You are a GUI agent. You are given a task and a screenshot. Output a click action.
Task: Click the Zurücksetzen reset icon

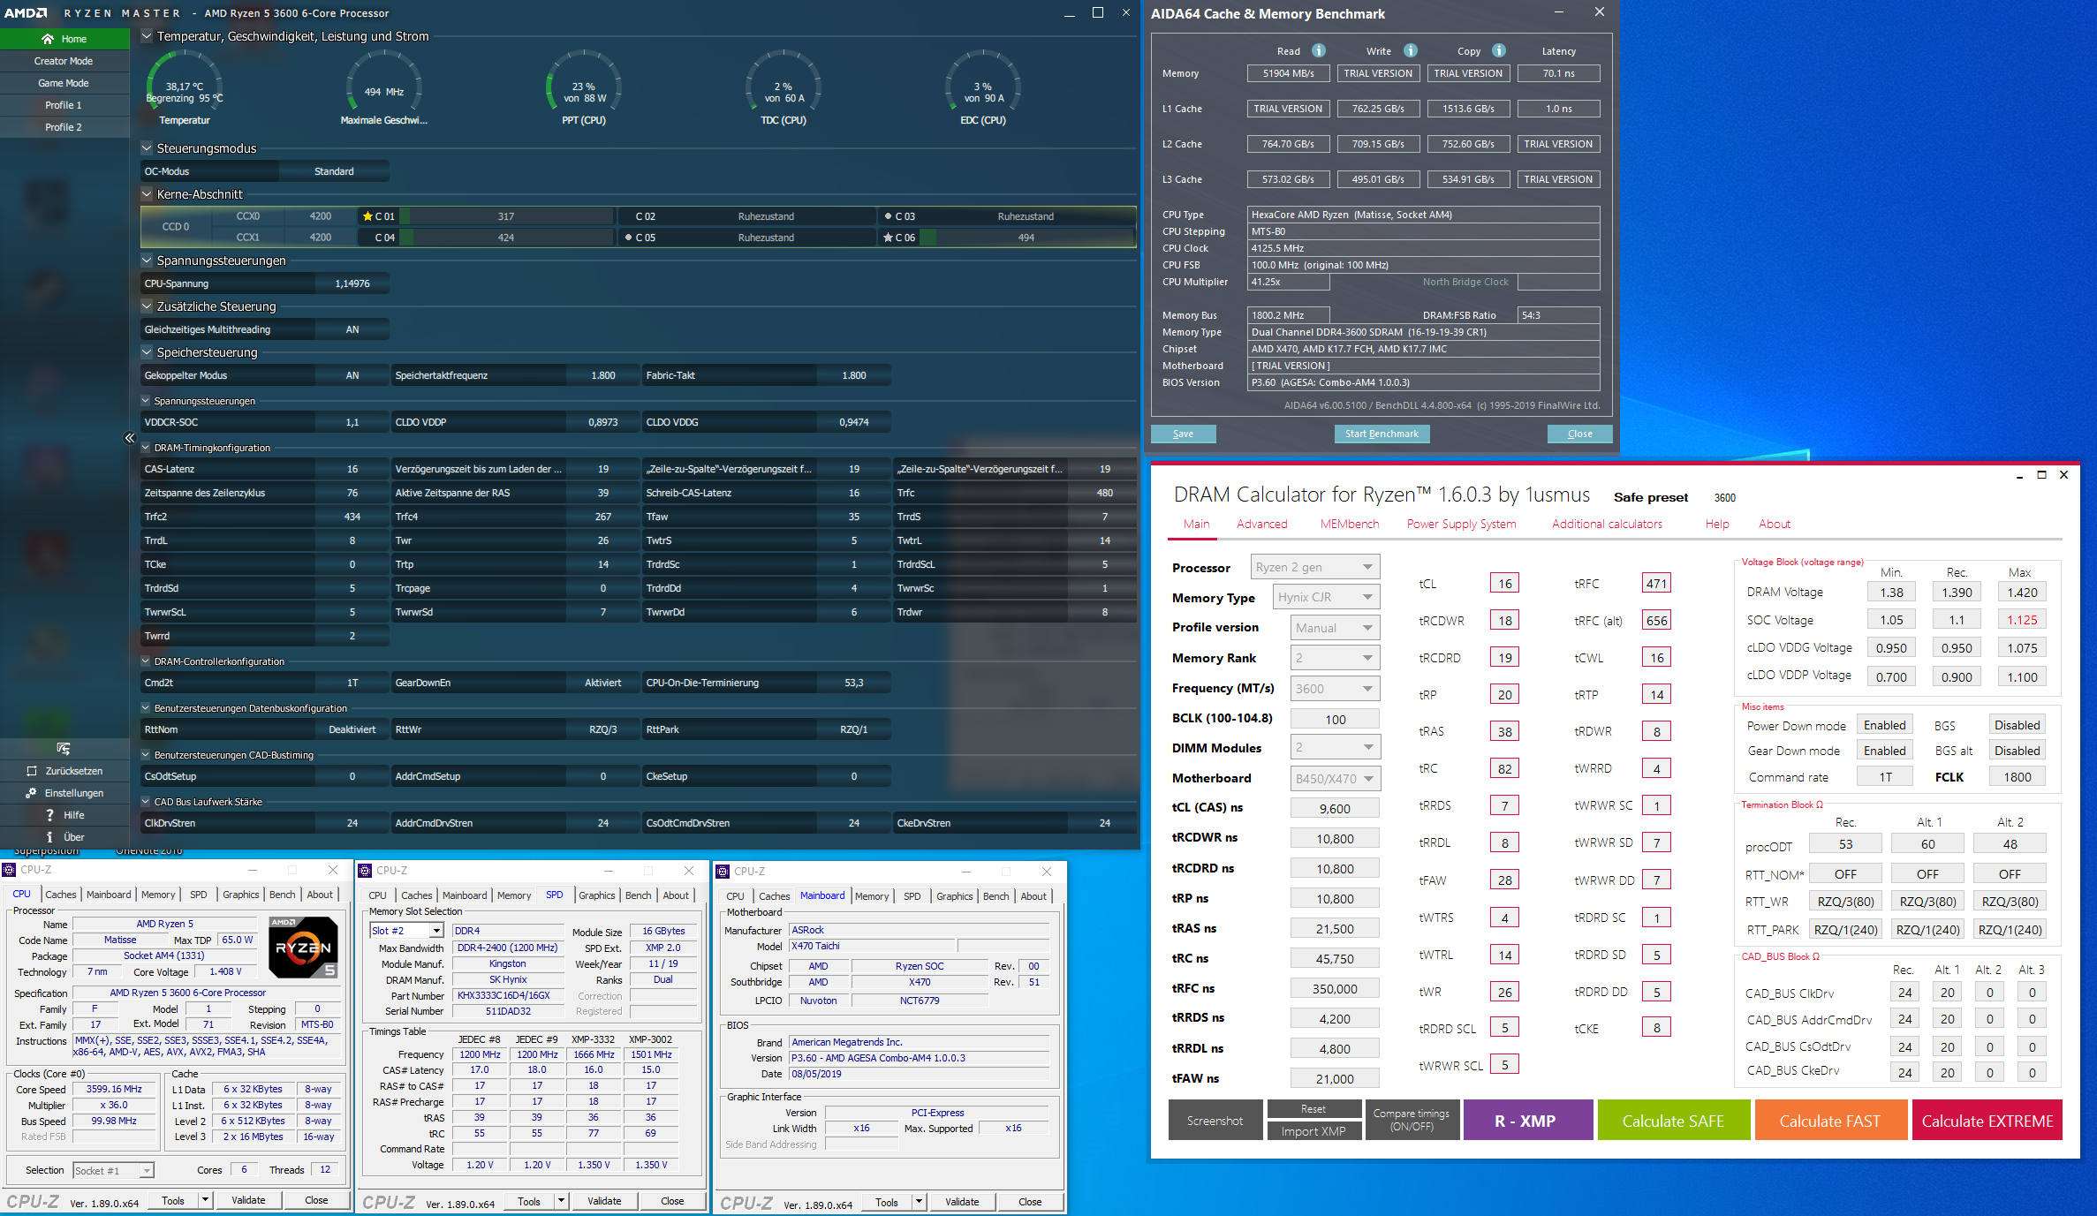click(32, 771)
